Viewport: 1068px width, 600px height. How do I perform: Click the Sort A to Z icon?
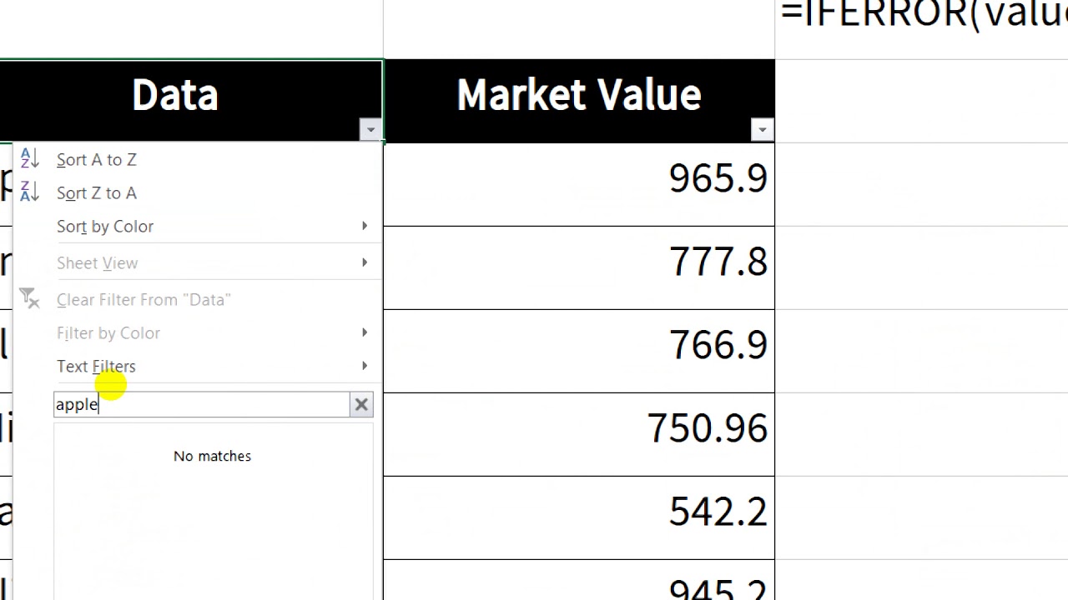pos(30,159)
